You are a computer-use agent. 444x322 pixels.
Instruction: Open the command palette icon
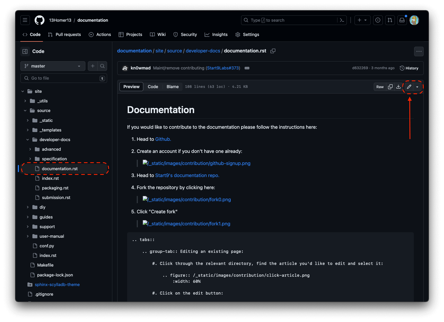pos(342,20)
